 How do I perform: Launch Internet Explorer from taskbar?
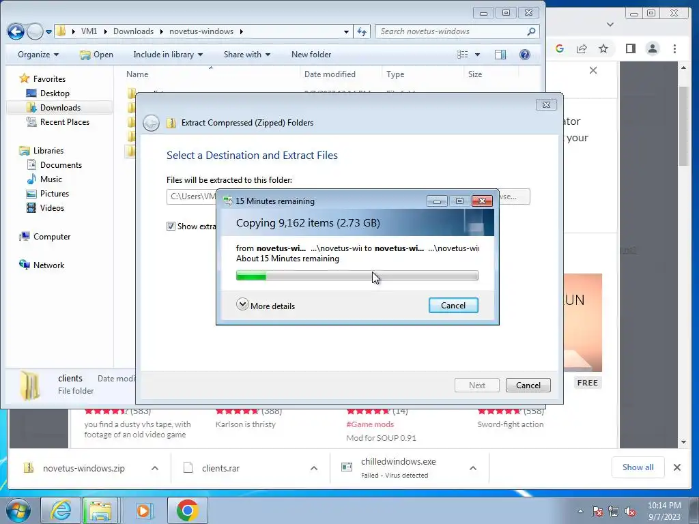click(60, 510)
